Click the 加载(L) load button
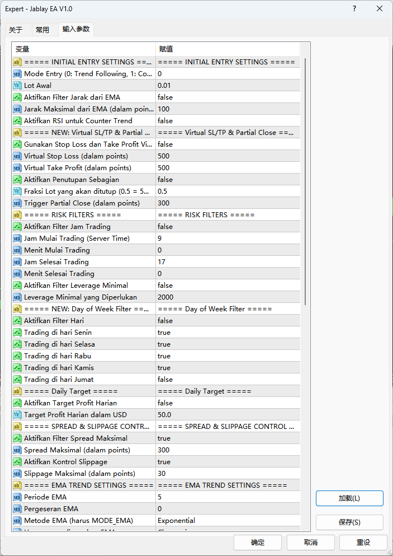Viewport: 393px width, 556px height. (x=349, y=498)
